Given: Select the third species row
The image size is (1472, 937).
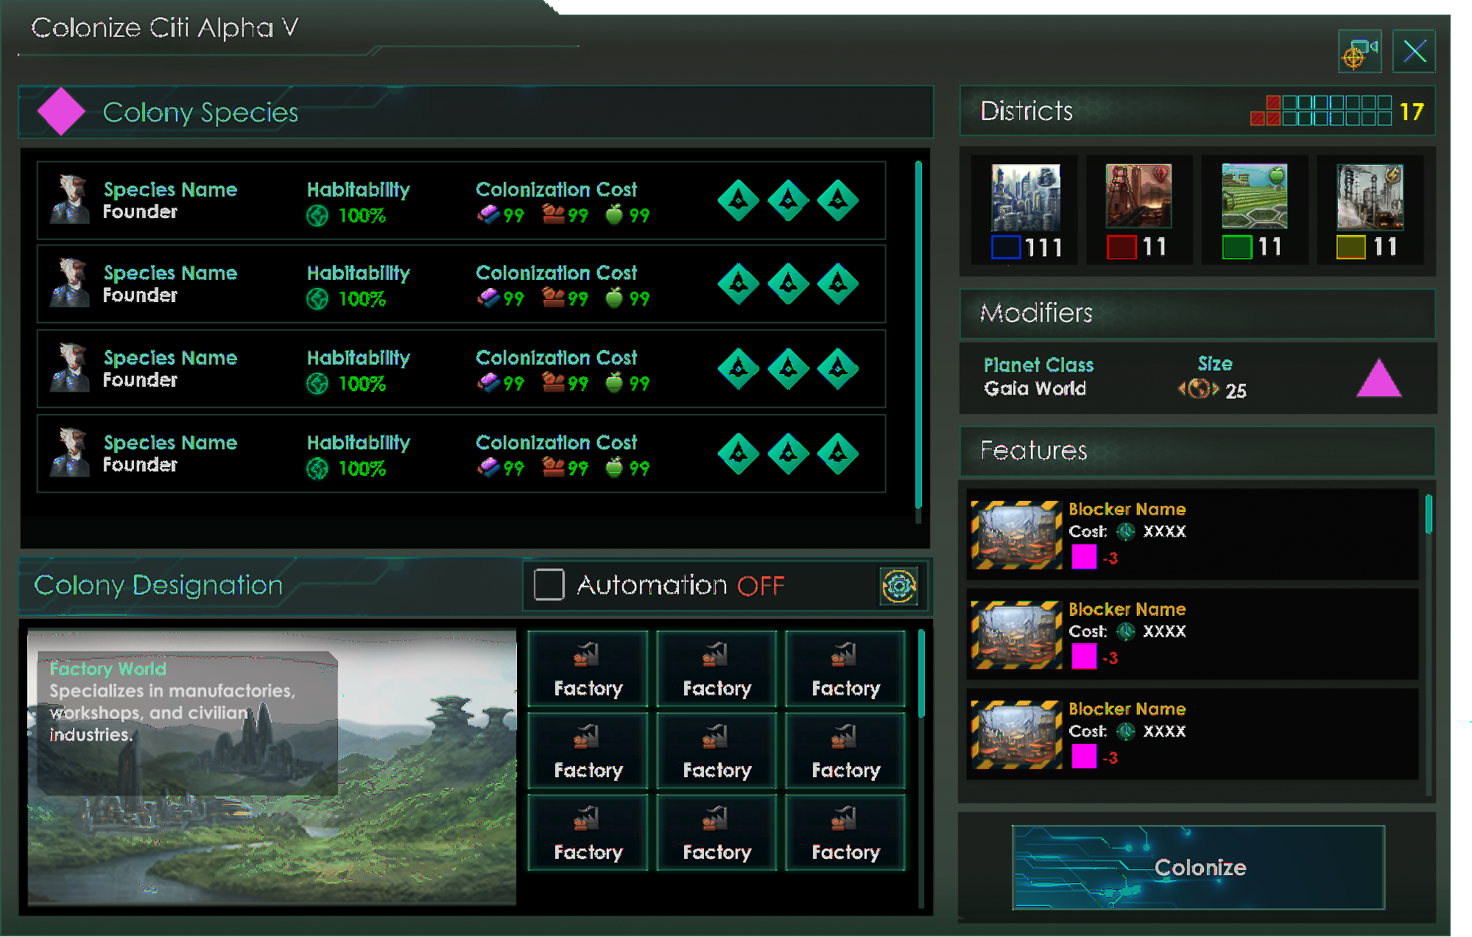Looking at the screenshot, I should pyautogui.click(x=461, y=369).
